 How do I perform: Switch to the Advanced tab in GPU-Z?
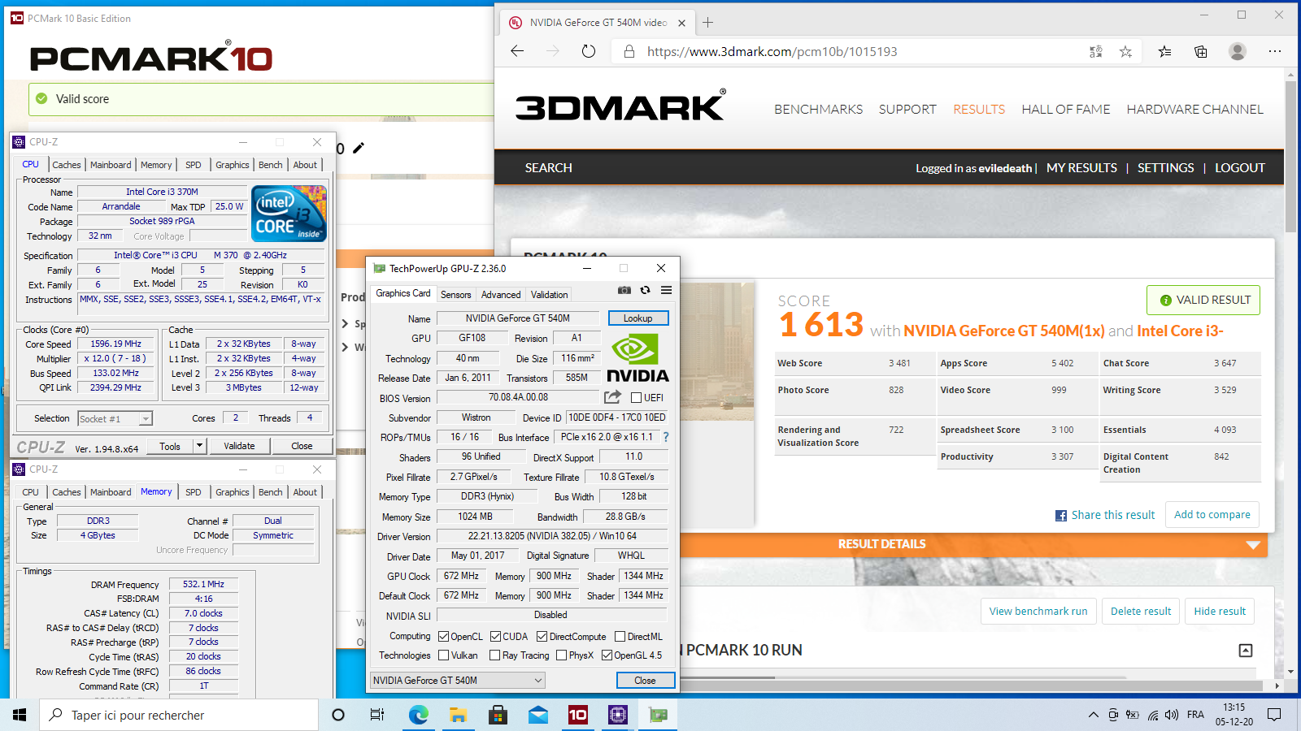click(501, 295)
